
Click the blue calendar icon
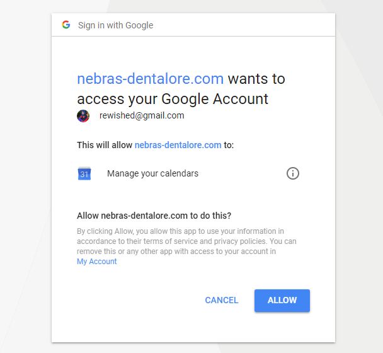pyautogui.click(x=84, y=173)
